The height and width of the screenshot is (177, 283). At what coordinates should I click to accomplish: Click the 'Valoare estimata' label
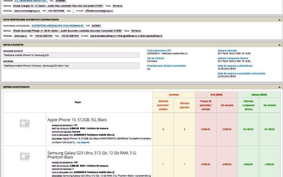click(x=227, y=51)
